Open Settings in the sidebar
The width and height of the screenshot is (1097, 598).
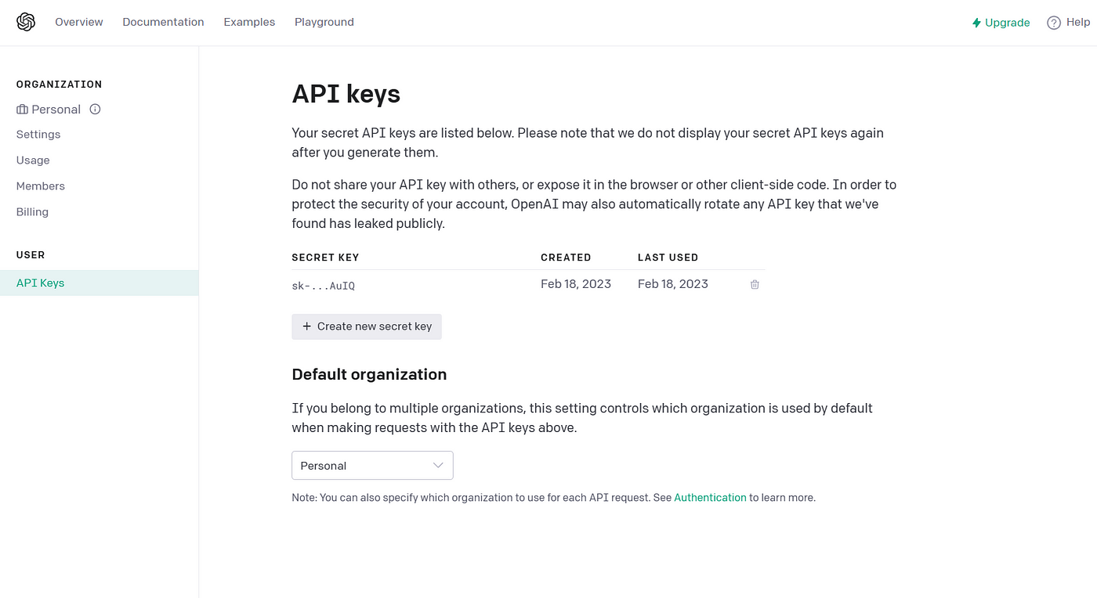tap(38, 135)
